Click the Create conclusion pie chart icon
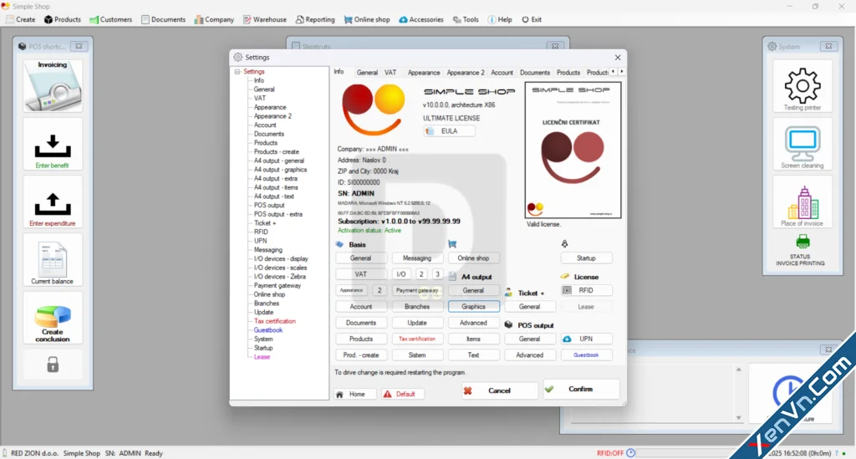 click(53, 317)
